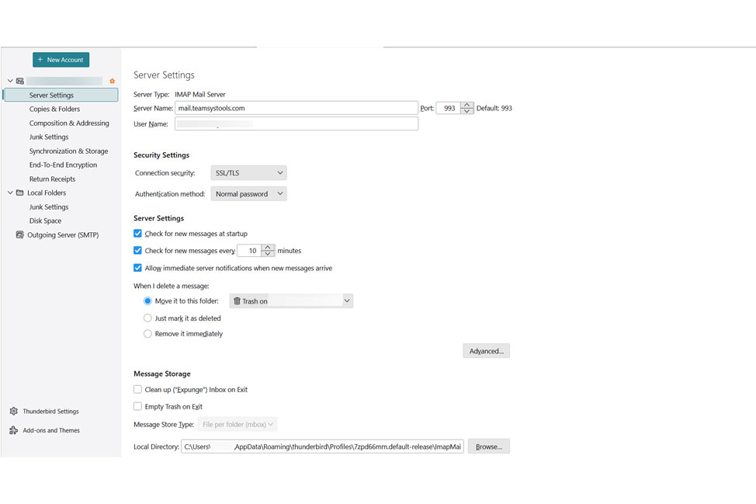Screen dimensions: 756x504
Task: Open the Connection security dropdown
Action: click(248, 172)
